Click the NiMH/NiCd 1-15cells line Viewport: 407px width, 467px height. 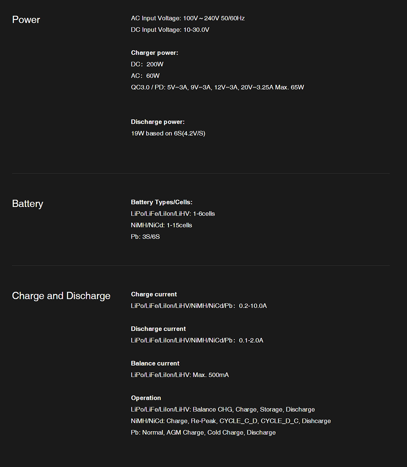click(161, 225)
